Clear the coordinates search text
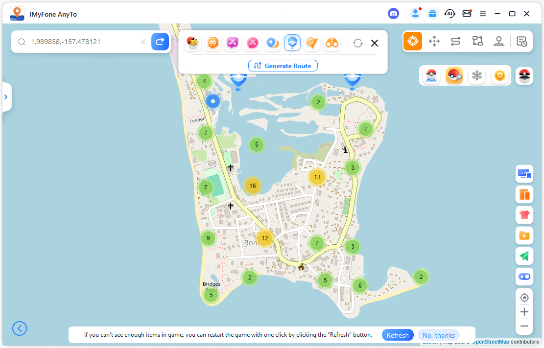The width and height of the screenshot is (544, 348). click(x=143, y=42)
